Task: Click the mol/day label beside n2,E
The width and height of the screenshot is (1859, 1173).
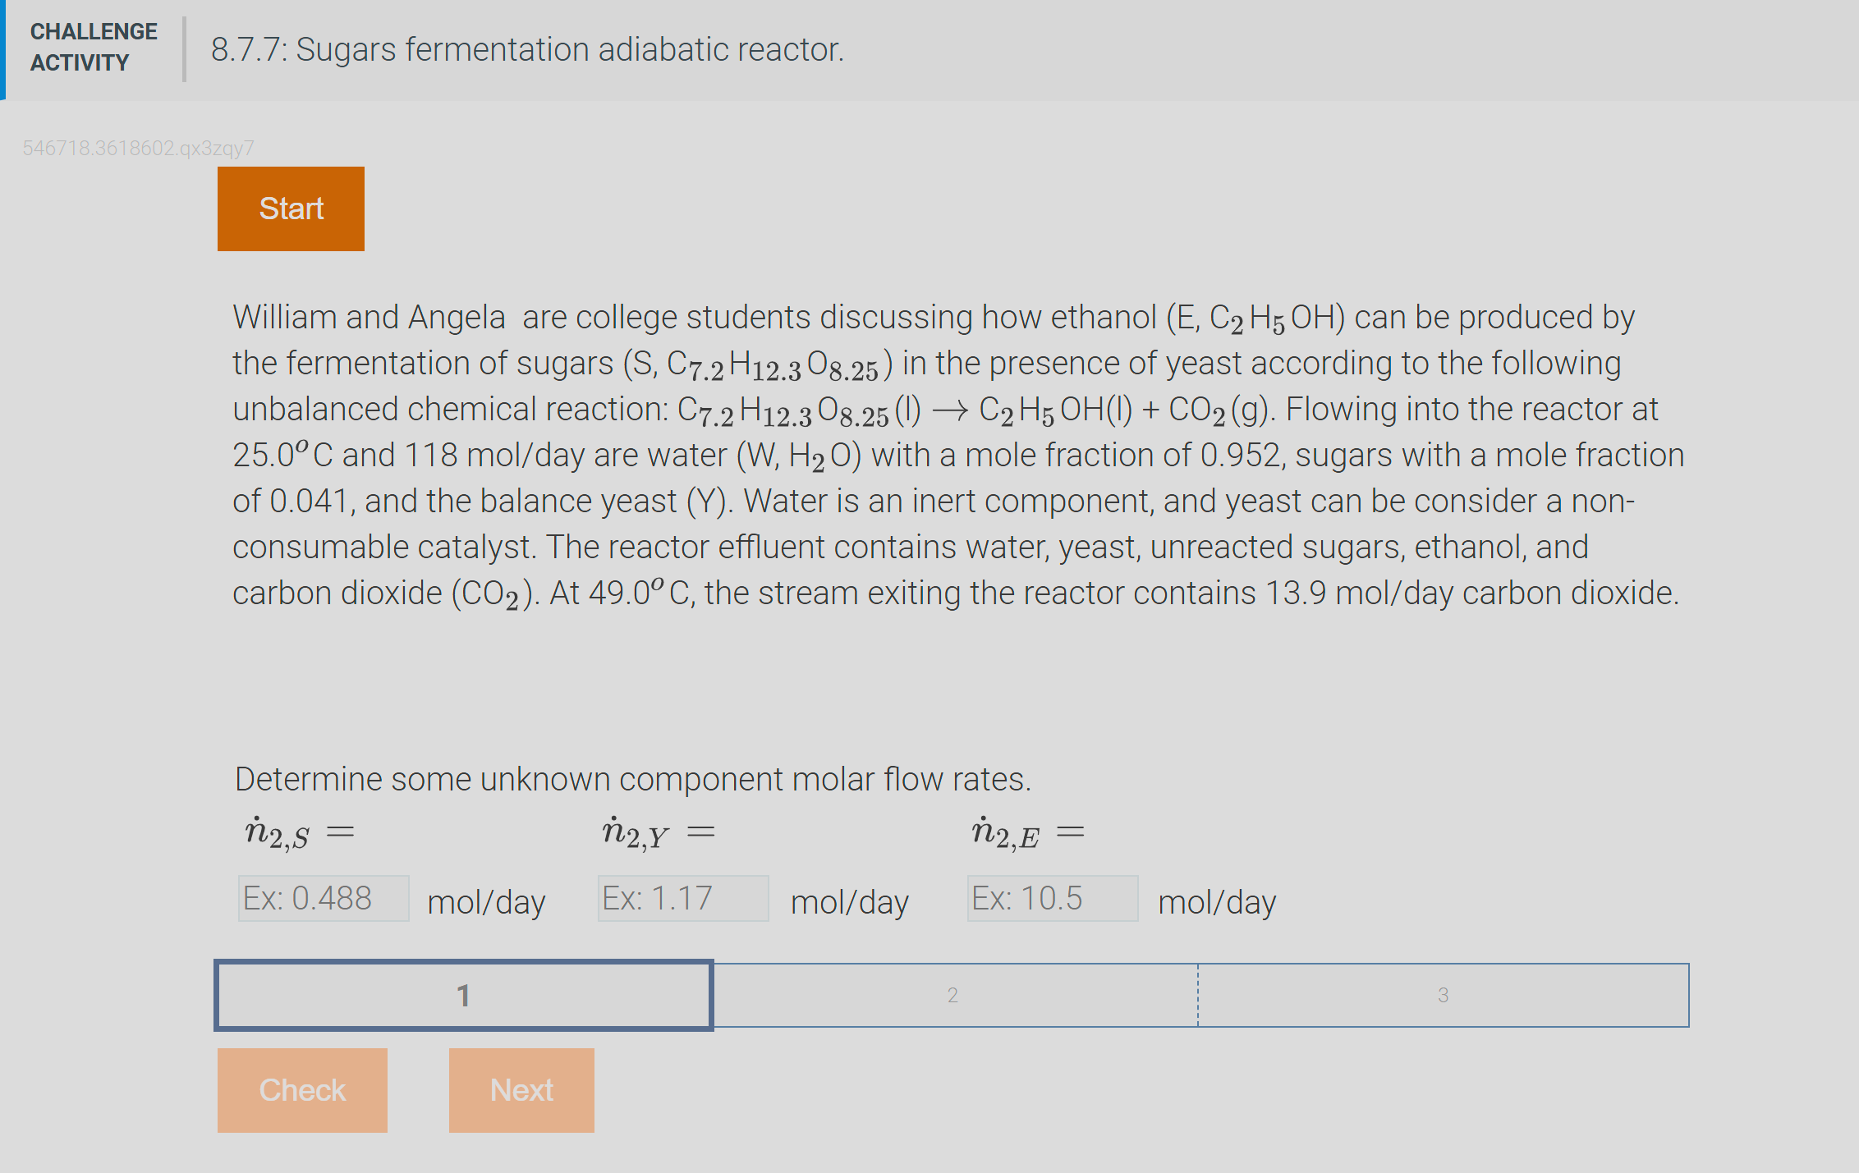Action: point(1216,903)
